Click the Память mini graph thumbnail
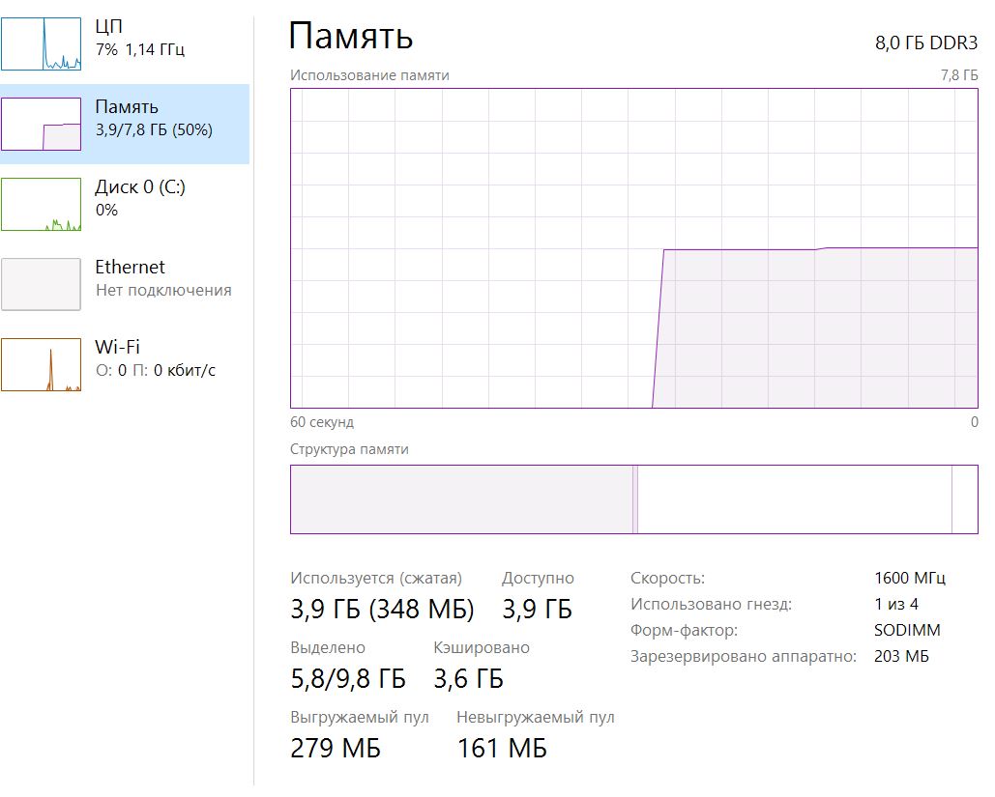The height and width of the screenshot is (797, 995). pyautogui.click(x=41, y=124)
